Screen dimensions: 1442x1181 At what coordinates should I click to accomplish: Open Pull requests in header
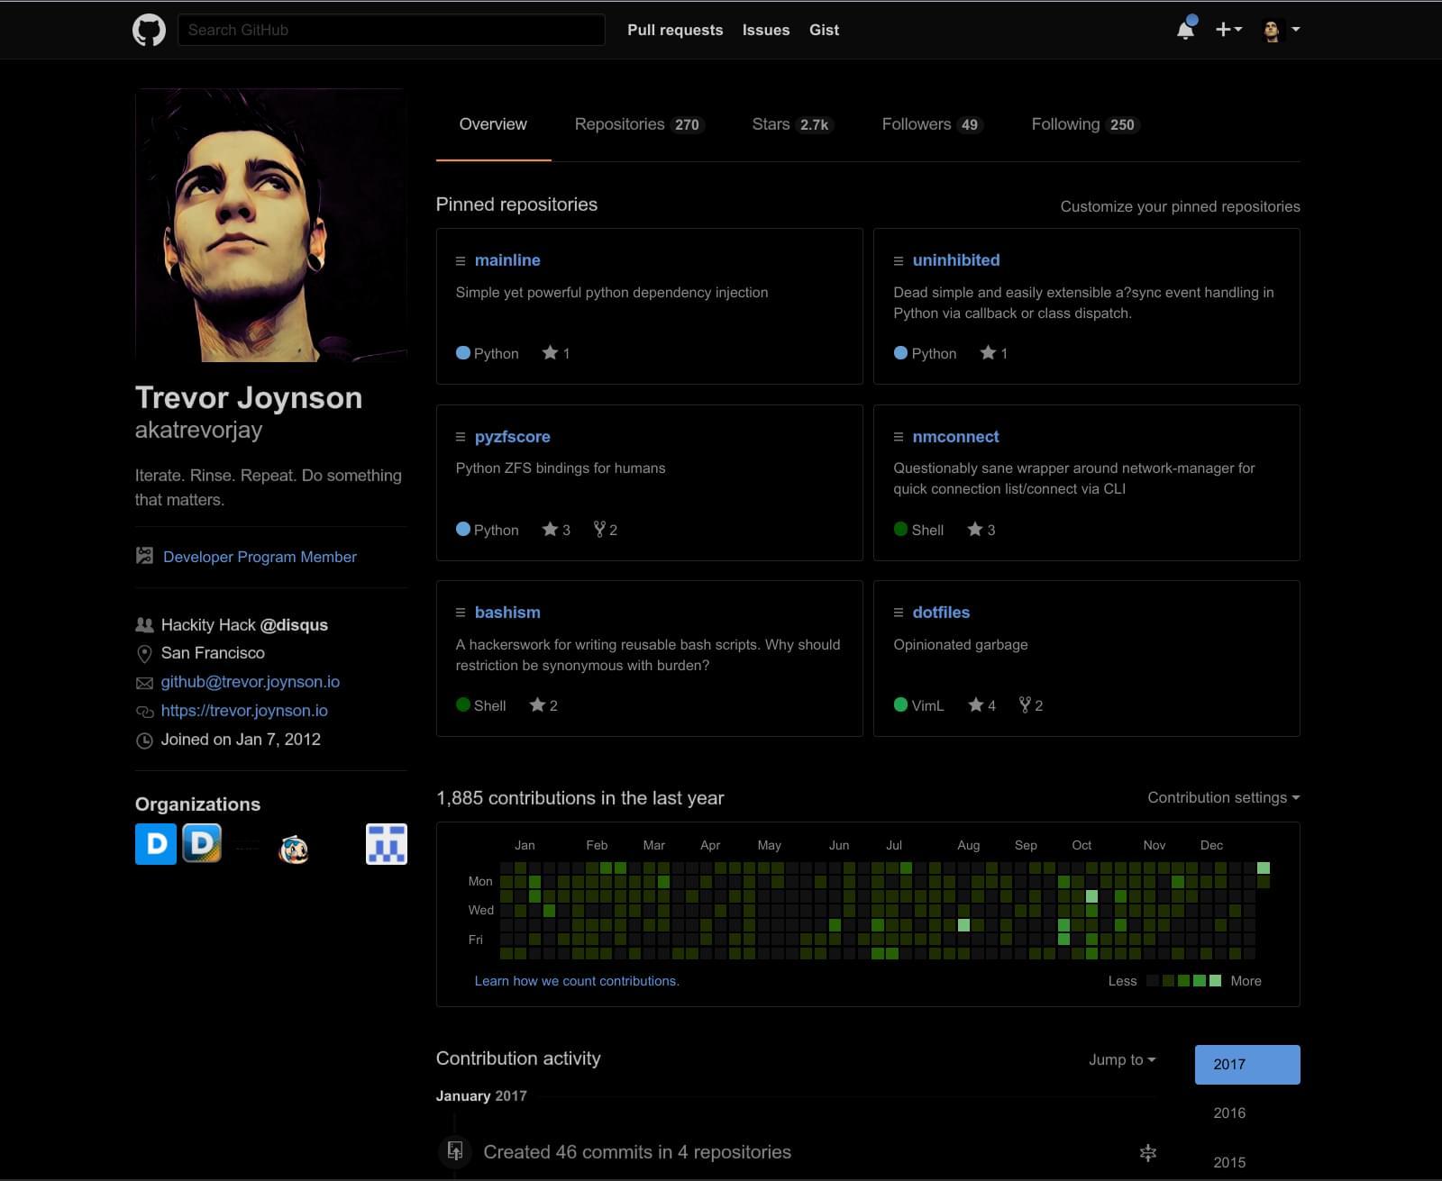pos(675,30)
